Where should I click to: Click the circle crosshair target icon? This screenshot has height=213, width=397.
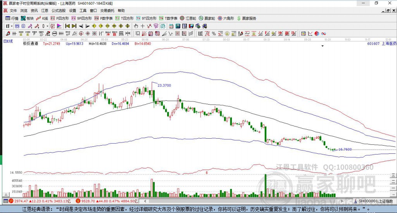coord(81,33)
